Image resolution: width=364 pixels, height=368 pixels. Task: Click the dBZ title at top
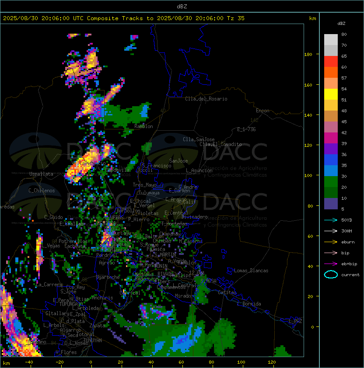click(182, 7)
